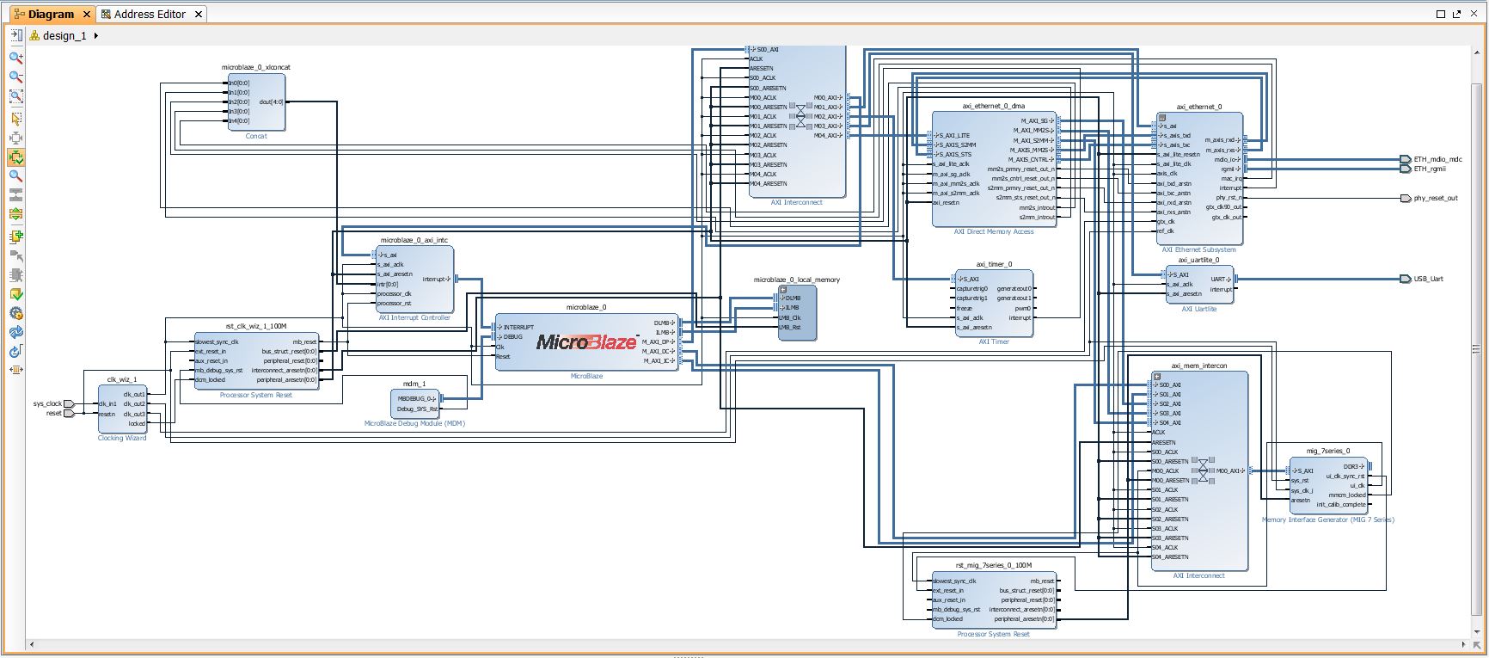
Task: Expand the UART interface pin on axi_uartlite_0
Action: tap(1229, 279)
